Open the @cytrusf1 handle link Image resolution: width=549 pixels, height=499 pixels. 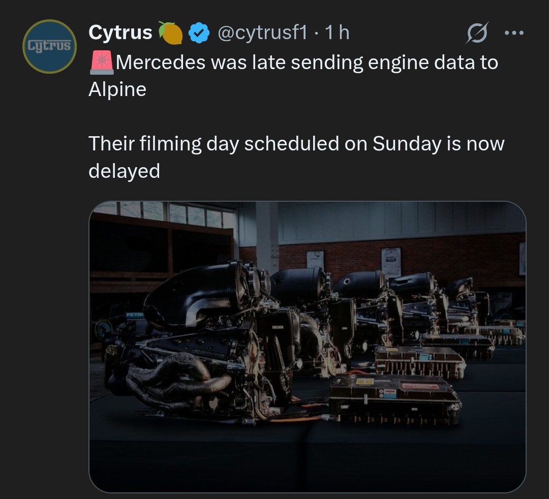coord(262,33)
